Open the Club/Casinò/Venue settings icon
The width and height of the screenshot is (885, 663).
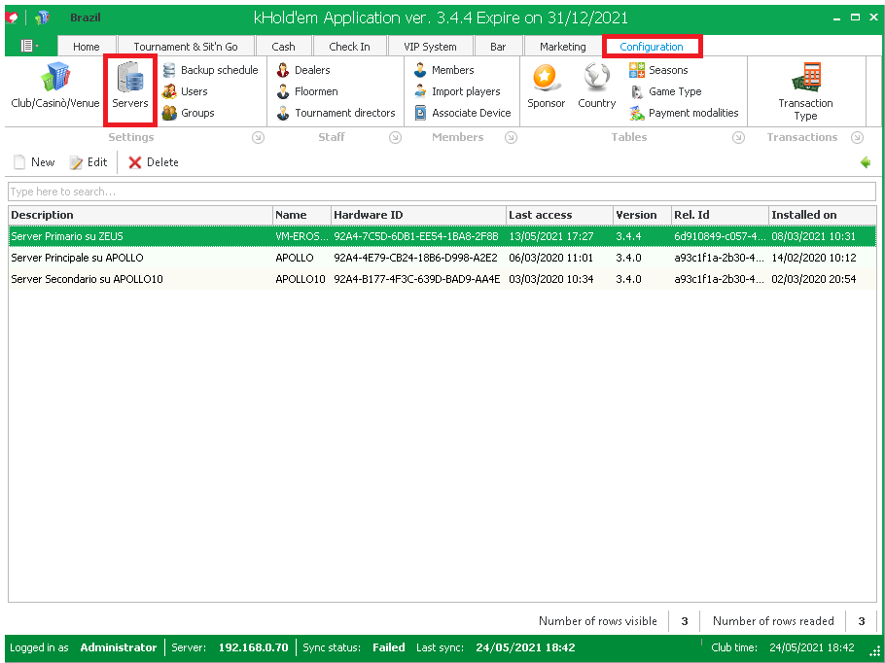54,86
